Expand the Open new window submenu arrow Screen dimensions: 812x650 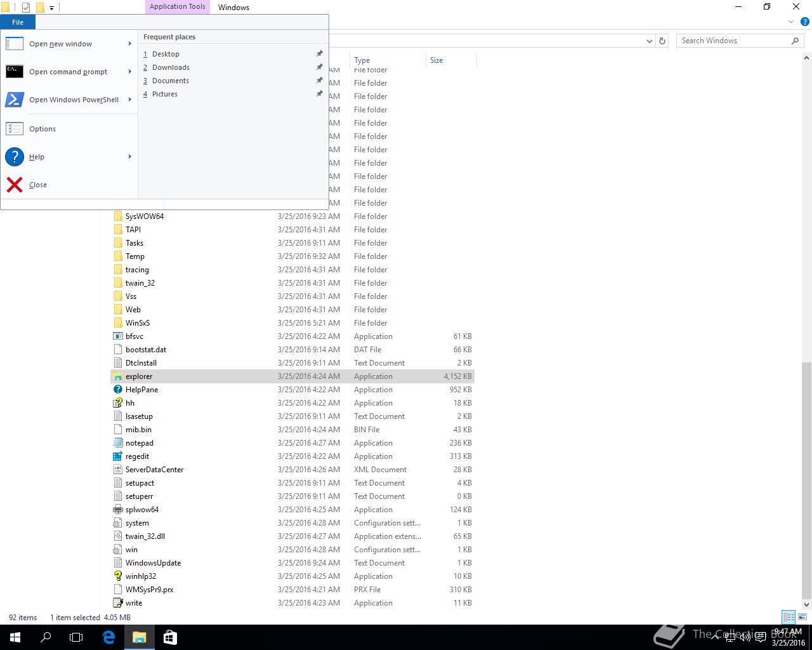point(130,44)
